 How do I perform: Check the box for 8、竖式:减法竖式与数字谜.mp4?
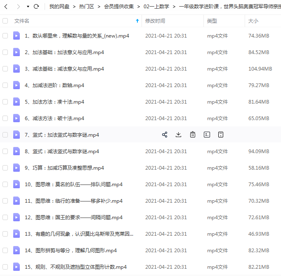(x=5, y=151)
